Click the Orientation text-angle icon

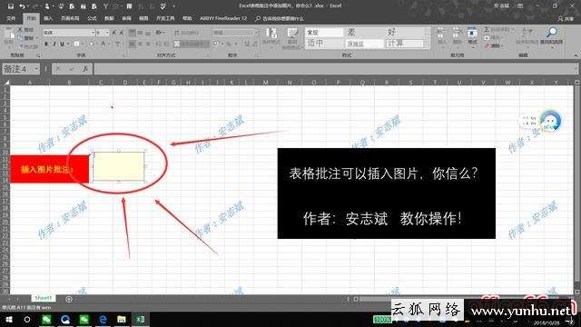[x=159, y=33]
